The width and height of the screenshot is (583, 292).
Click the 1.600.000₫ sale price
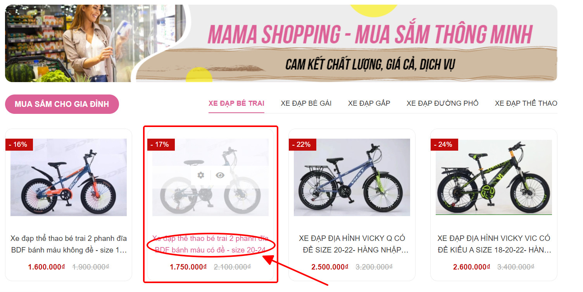[x=47, y=267]
